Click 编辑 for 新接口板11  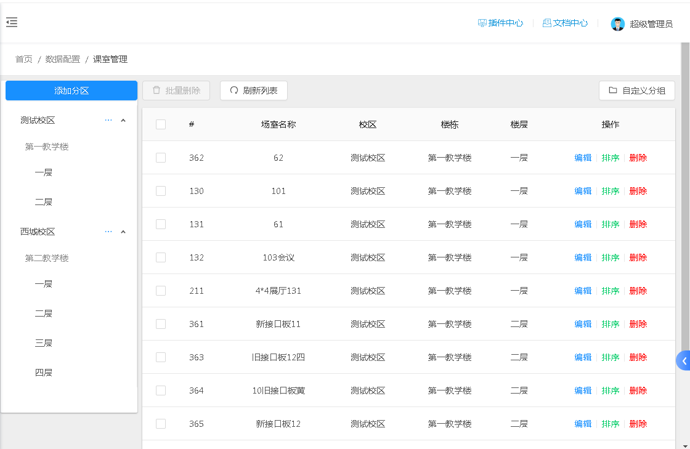point(583,324)
